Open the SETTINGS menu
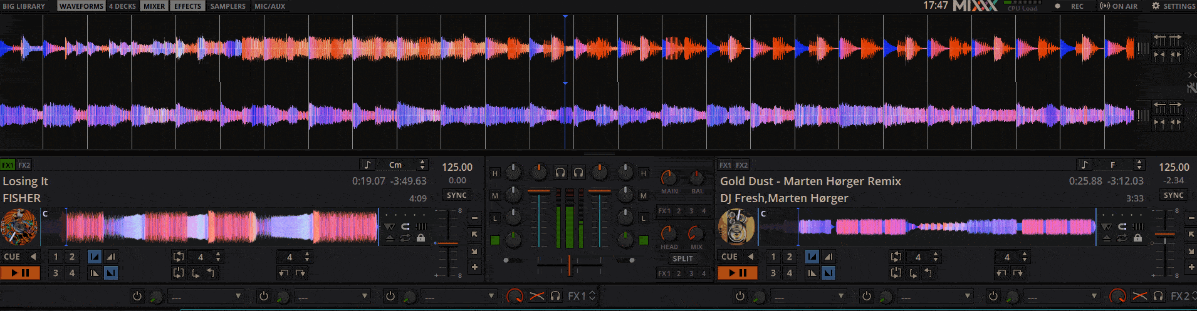The image size is (1197, 311). 1173,6
